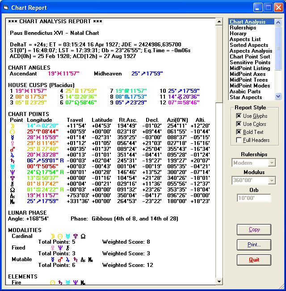Click the Moon glyph in Chart Points
This screenshot has width=286, height=291.
[13, 126]
